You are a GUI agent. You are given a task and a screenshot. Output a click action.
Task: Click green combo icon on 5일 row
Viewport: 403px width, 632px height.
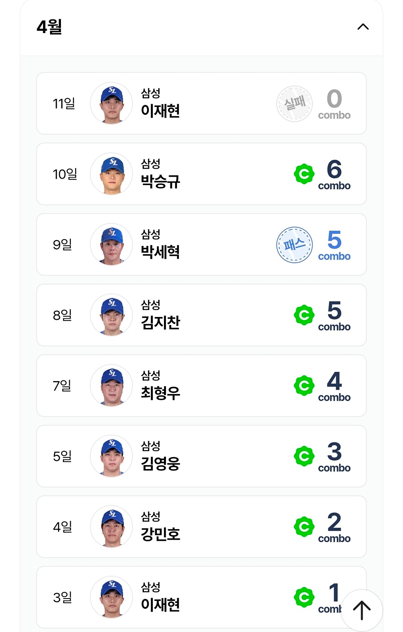[304, 456]
